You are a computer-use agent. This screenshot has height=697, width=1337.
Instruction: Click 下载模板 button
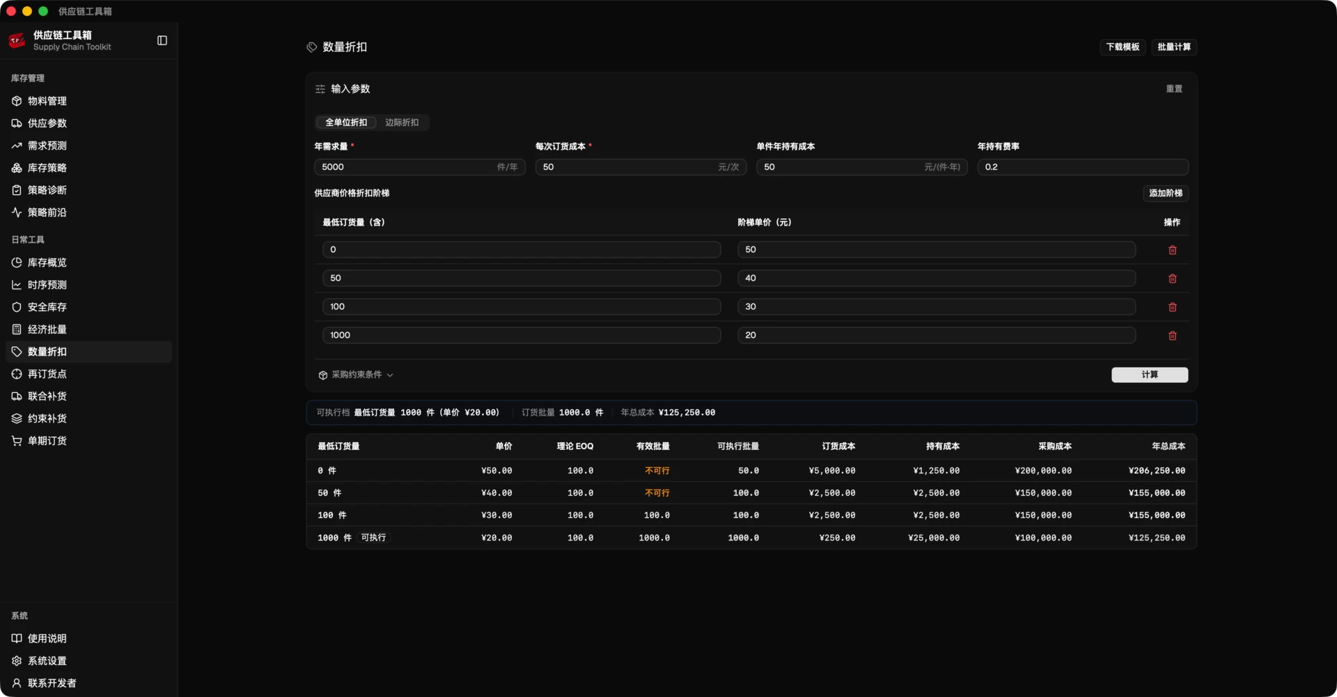pos(1123,47)
